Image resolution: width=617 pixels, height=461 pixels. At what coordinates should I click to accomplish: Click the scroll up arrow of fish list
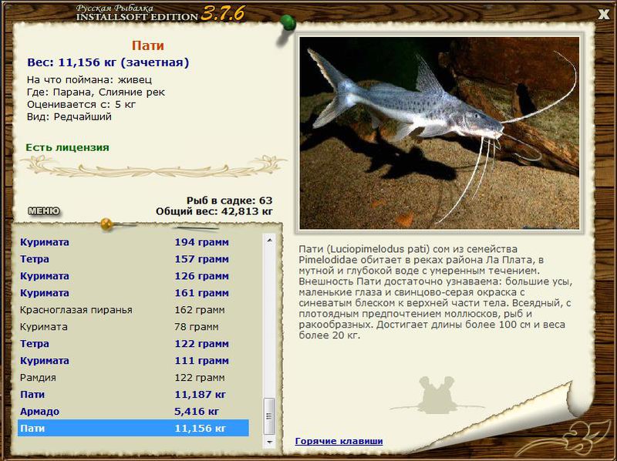[269, 240]
